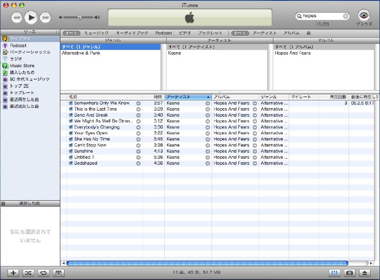Image resolution: width=380 pixels, height=280 pixels.
Task: Open the search field magnifier dropdown
Action: tap(299, 16)
